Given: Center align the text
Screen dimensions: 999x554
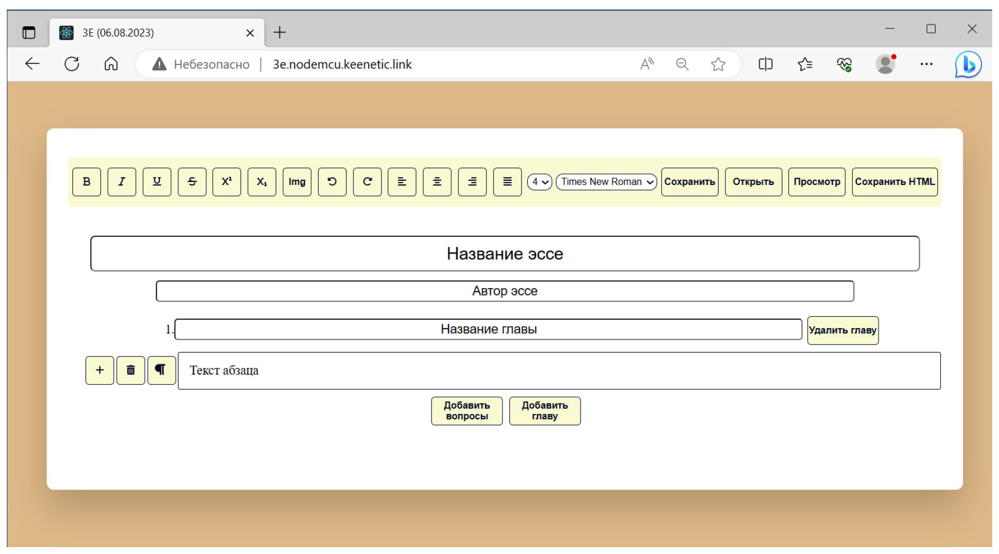Looking at the screenshot, I should 437,182.
